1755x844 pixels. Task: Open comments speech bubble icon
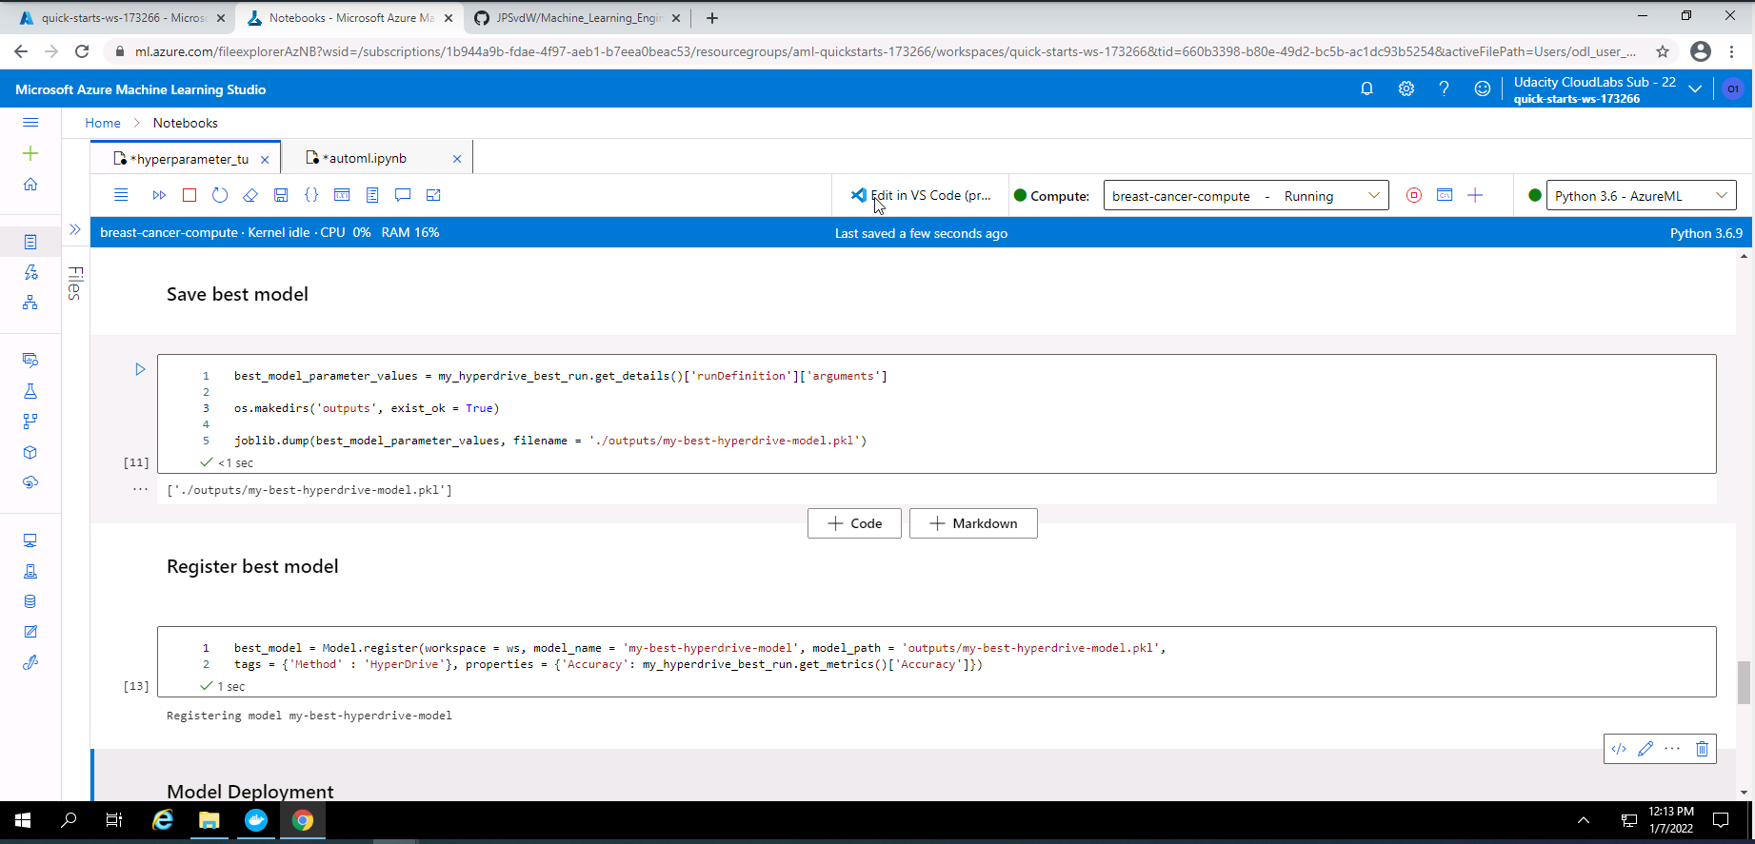[x=403, y=195]
